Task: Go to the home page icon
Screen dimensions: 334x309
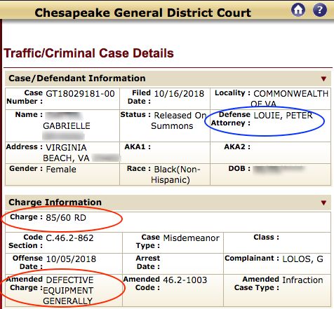Action: point(298,10)
